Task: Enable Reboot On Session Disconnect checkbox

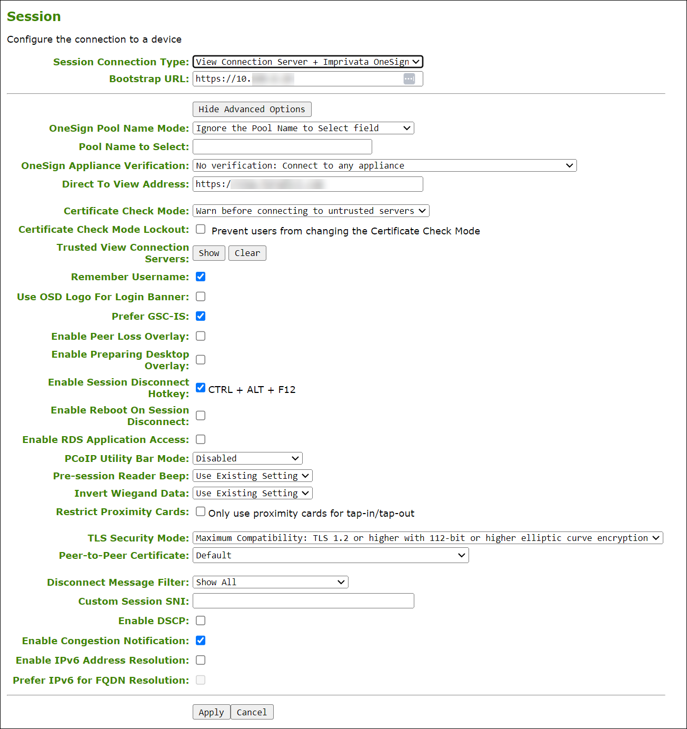Action: point(201,416)
